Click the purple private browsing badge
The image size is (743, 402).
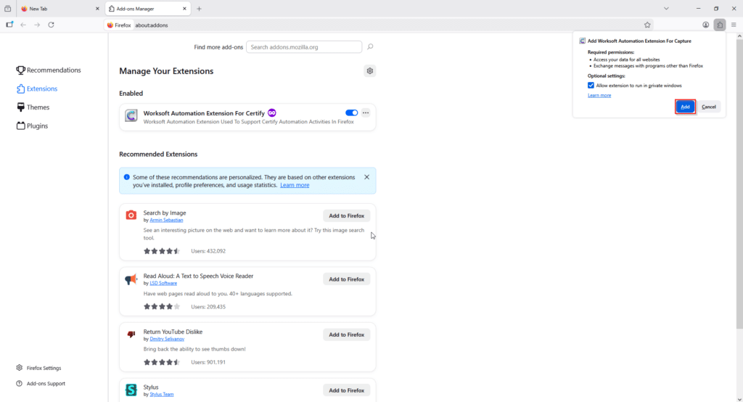(271, 112)
